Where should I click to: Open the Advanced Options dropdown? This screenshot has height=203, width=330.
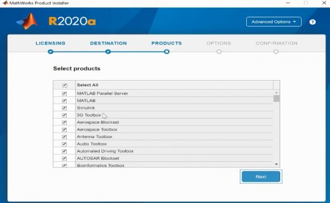274,22
